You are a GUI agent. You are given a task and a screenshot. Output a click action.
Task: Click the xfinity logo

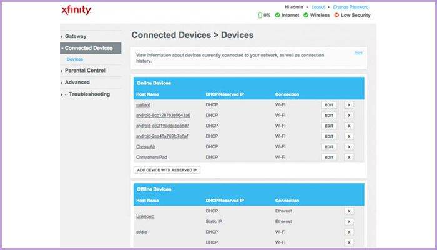tap(76, 11)
